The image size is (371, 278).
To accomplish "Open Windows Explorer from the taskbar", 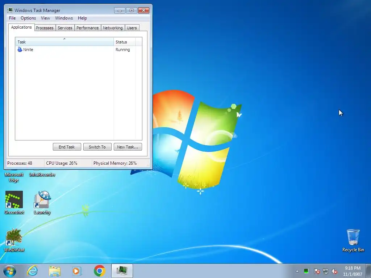I will [x=55, y=271].
